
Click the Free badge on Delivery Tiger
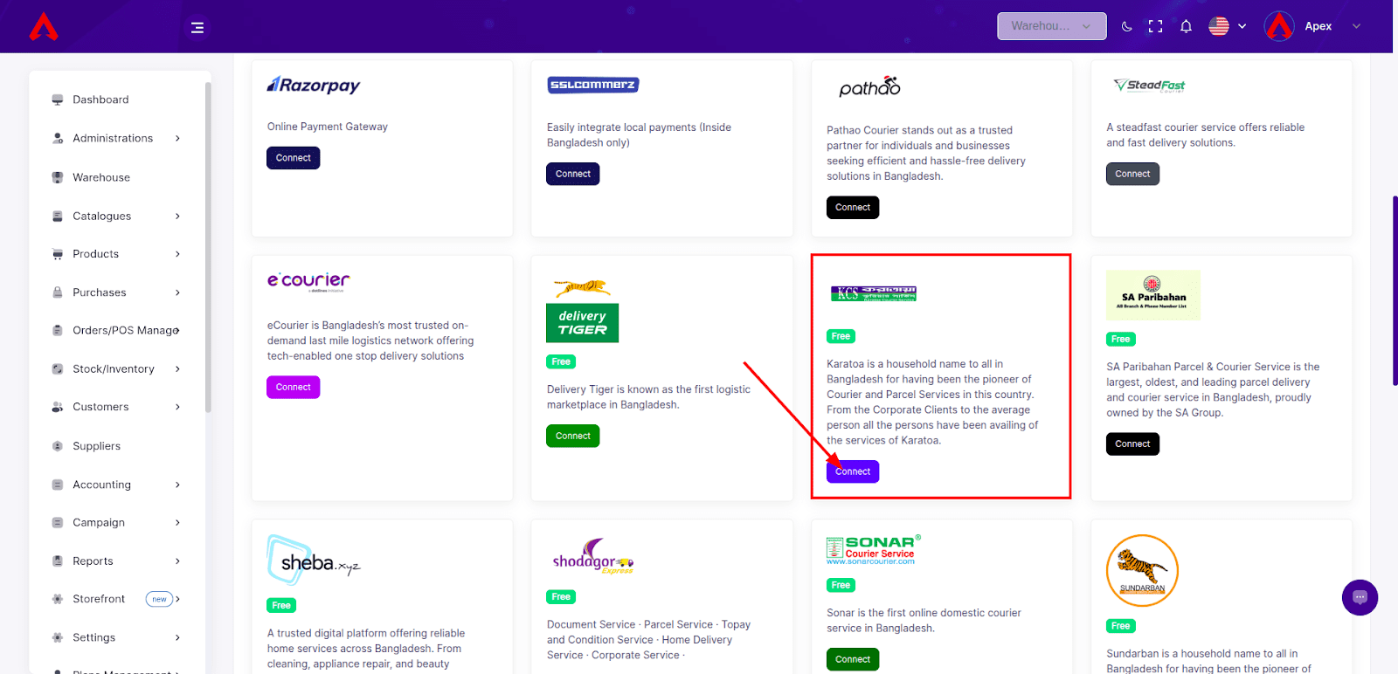(x=561, y=361)
